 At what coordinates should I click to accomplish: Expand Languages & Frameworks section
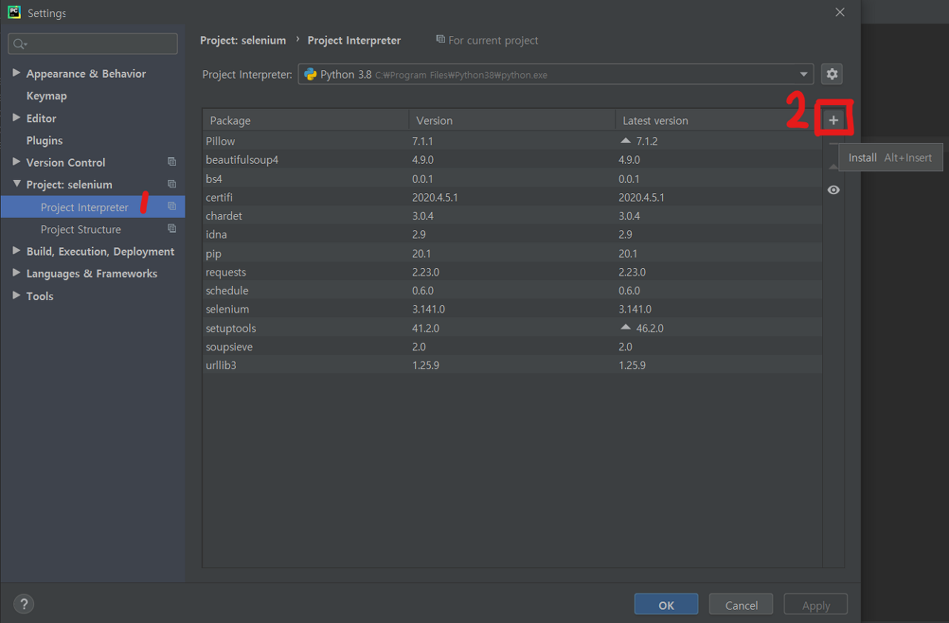pos(16,273)
